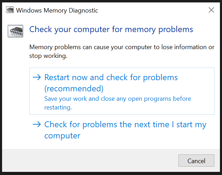Viewport: 222px width, 175px height.
Task: Click the (recommended) label under Restart now
Action: pos(74,88)
